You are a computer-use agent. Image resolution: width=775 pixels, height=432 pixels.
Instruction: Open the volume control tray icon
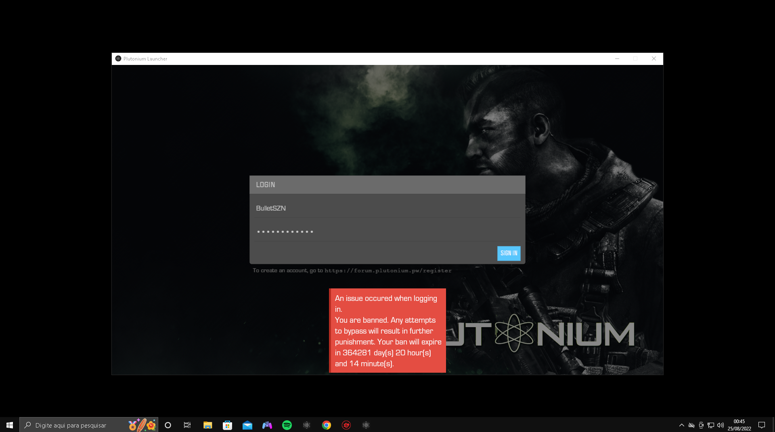point(721,425)
